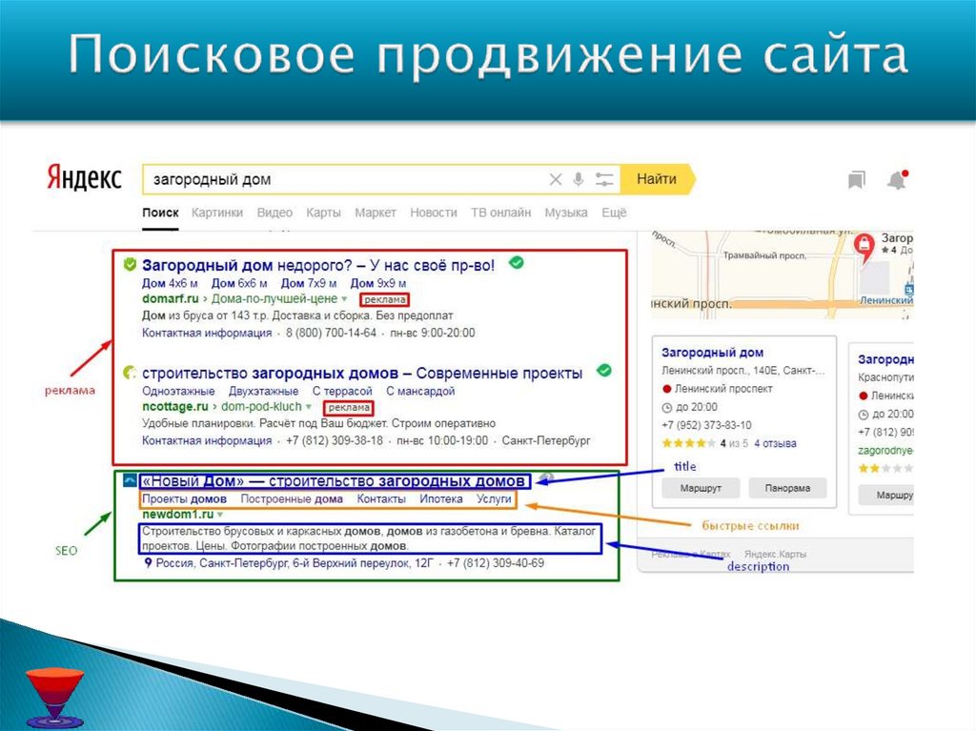This screenshot has width=976, height=731.
Task: Click the С мансардой quick link
Action: click(x=420, y=391)
